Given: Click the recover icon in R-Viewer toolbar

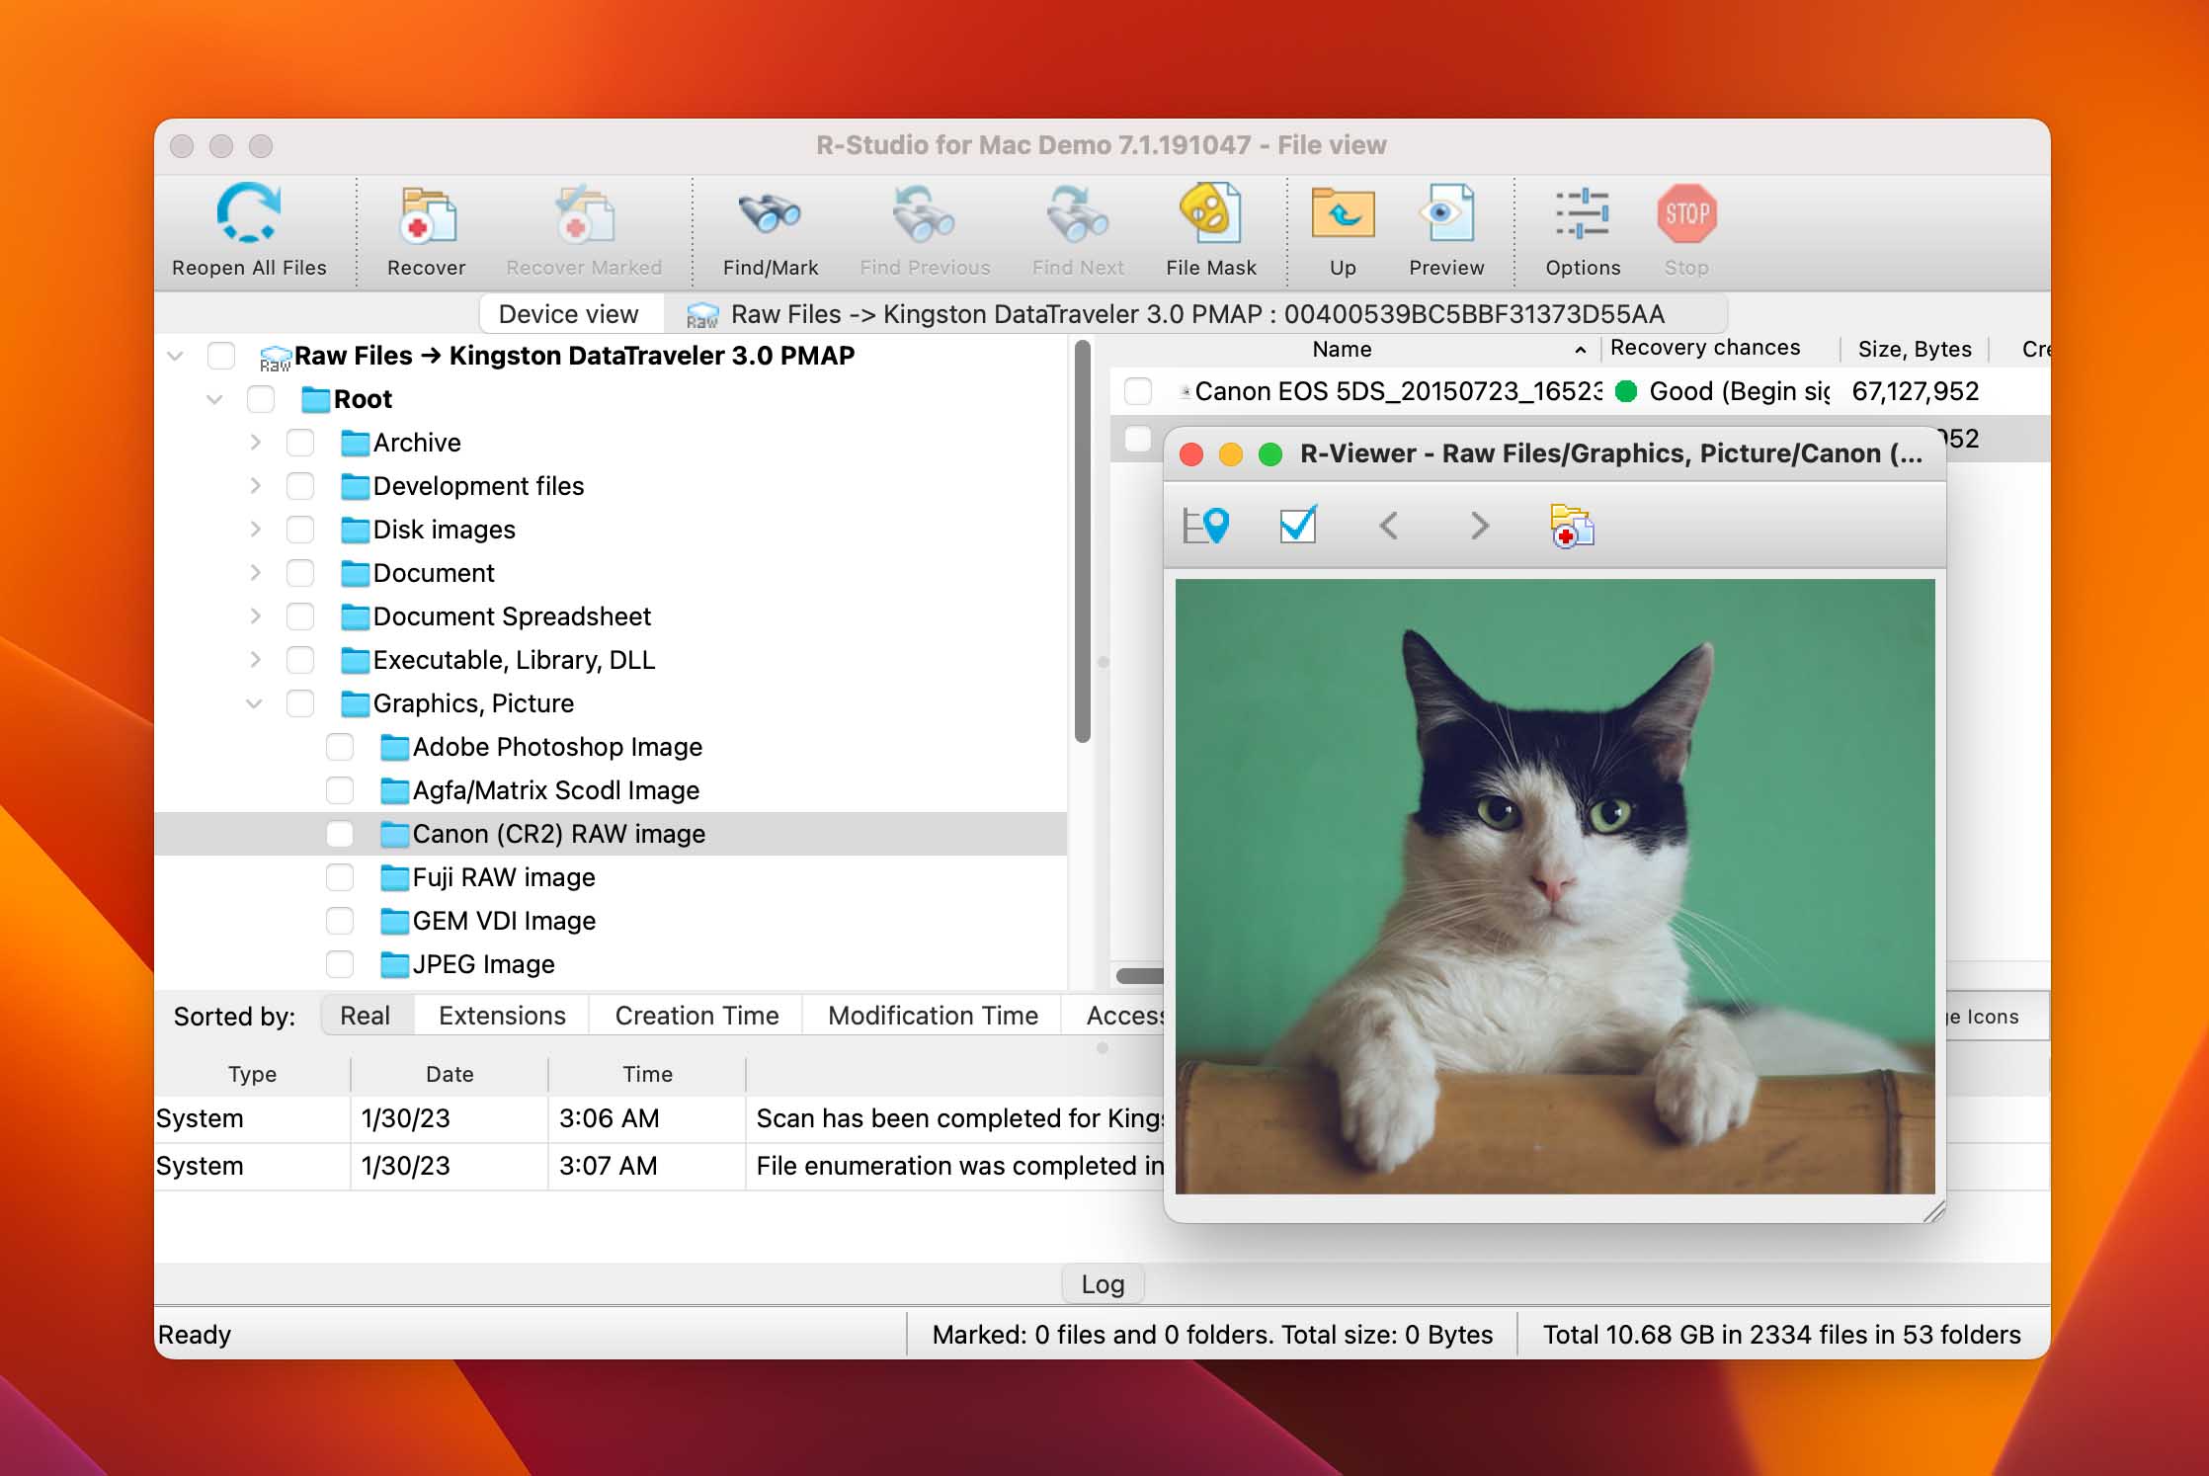Looking at the screenshot, I should (1572, 526).
